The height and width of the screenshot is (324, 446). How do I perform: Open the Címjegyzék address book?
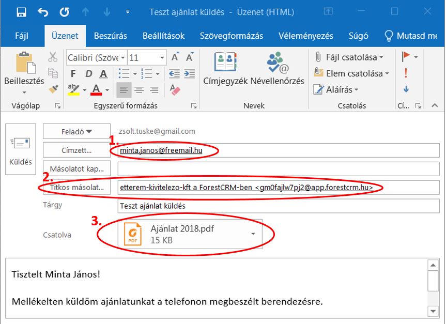tap(225, 69)
